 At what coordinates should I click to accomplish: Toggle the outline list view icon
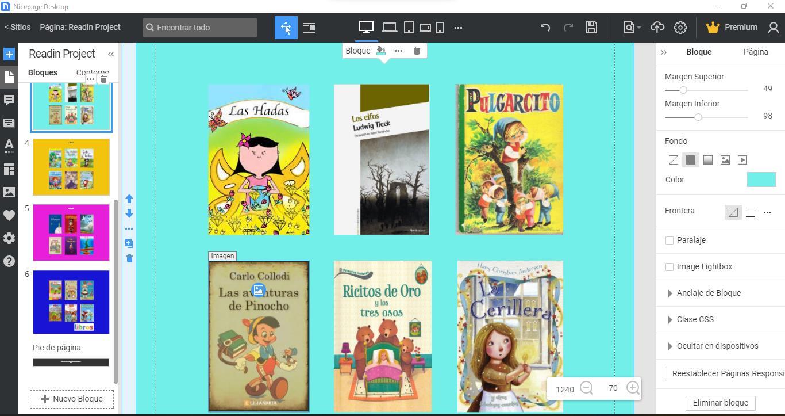(309, 28)
